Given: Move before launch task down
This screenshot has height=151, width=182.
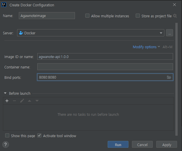Looking at the screenshot, I should pyautogui.click(x=37, y=101).
